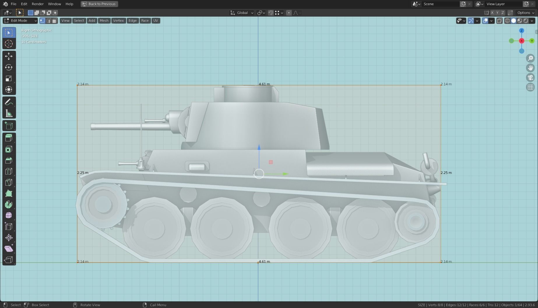Open the Render menu
Viewport: 538px width, 308px height.
38,4
